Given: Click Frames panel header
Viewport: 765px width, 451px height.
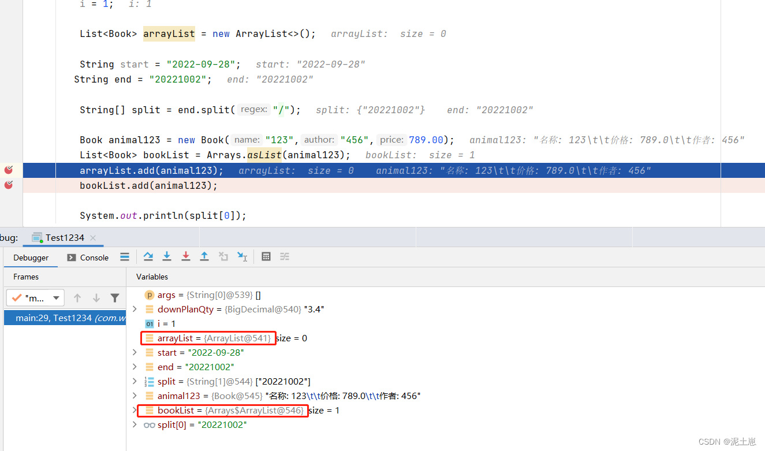Looking at the screenshot, I should 26,277.
